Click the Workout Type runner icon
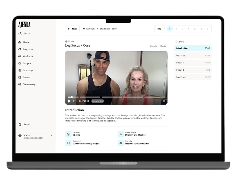The height and width of the screenshot is (182, 237). [121, 134]
